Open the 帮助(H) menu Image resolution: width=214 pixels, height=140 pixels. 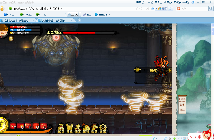tap(186, 2)
